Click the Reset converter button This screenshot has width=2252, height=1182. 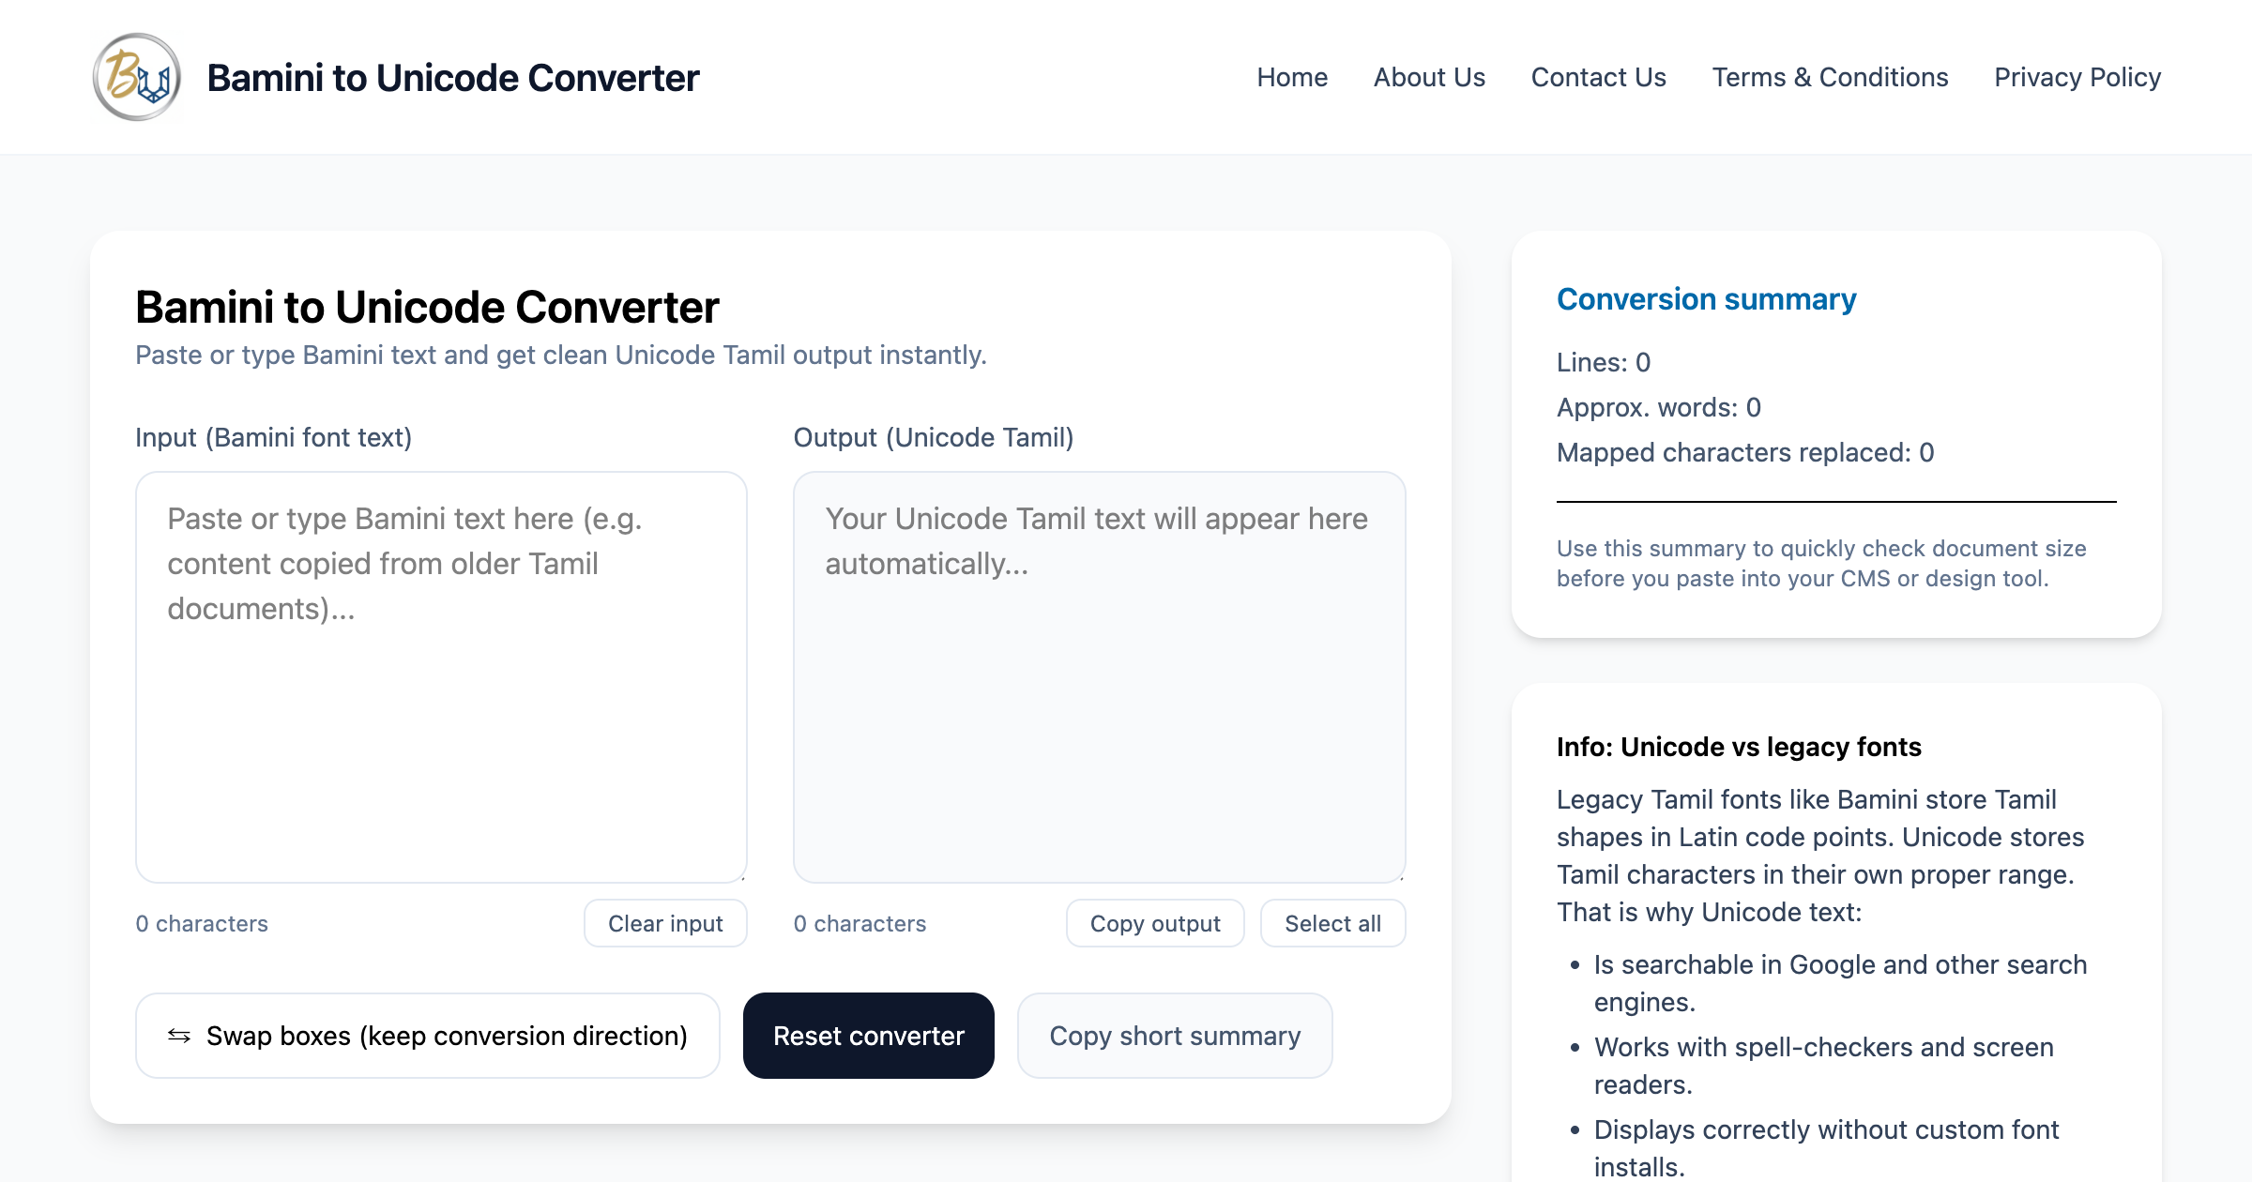coord(868,1036)
